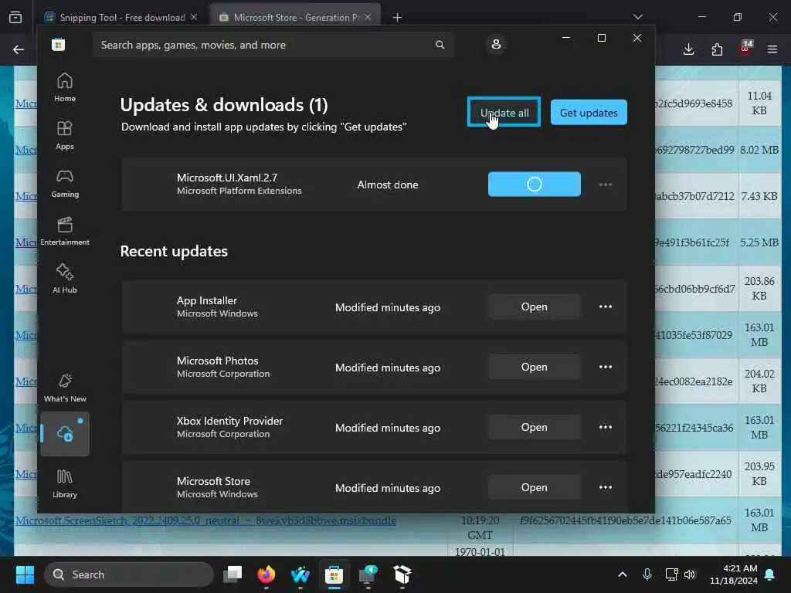Open the Library section
The width and height of the screenshot is (791, 593).
tap(65, 483)
